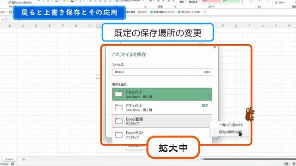Select column U header
The height and width of the screenshot is (166, 296).
(262, 26)
